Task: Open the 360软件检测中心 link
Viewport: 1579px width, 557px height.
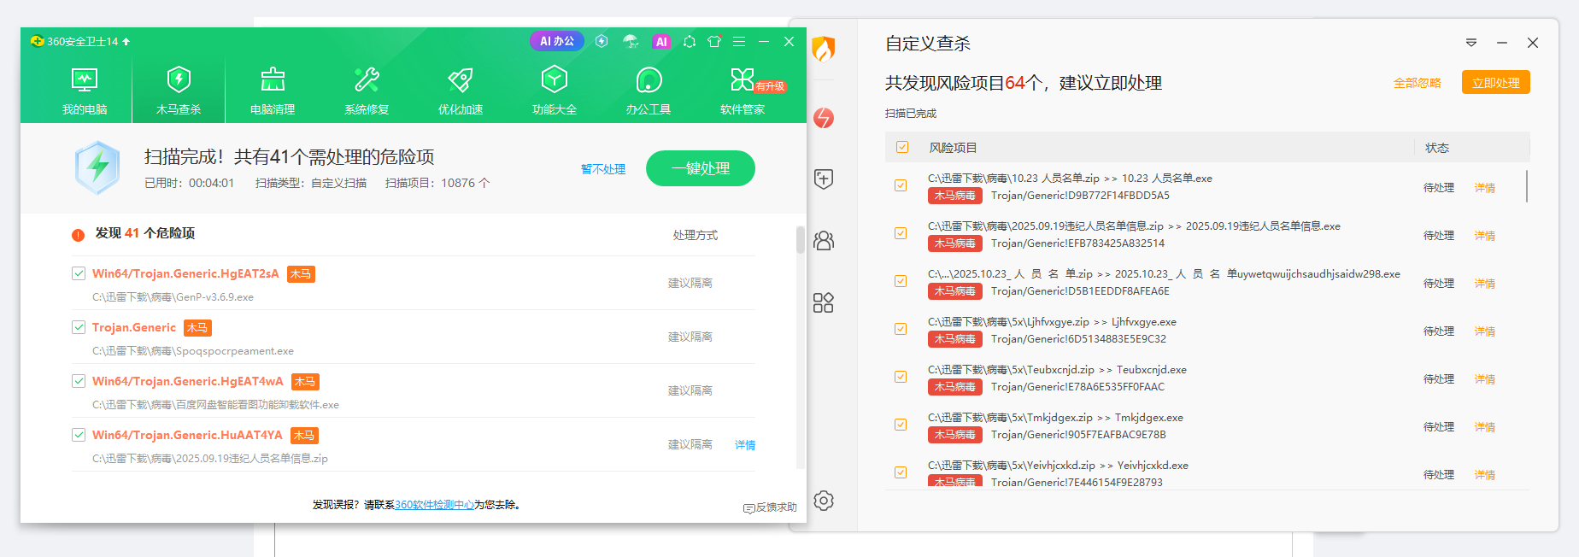Action: pos(434,505)
